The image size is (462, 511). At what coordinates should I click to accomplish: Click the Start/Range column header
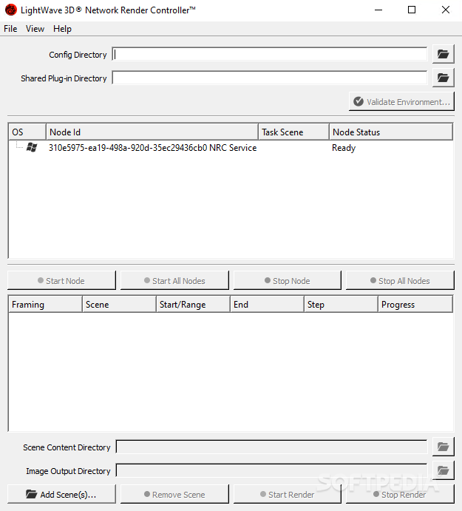[x=193, y=304]
